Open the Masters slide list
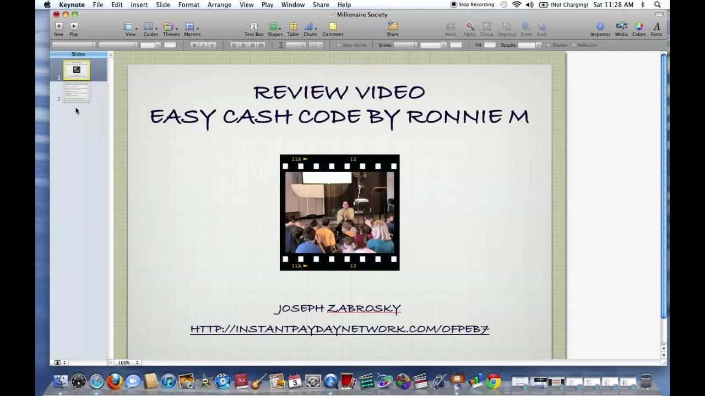Image resolution: width=705 pixels, height=396 pixels. 192,29
